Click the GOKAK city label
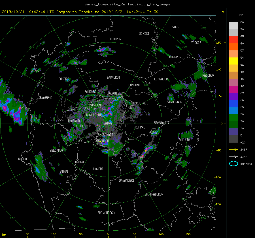The width and height of the screenshot is (255, 238). 63,79
